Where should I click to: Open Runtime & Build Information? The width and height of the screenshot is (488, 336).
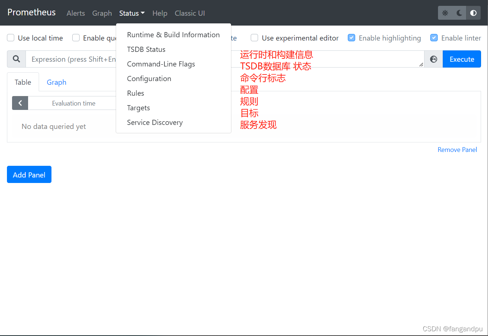tap(173, 35)
